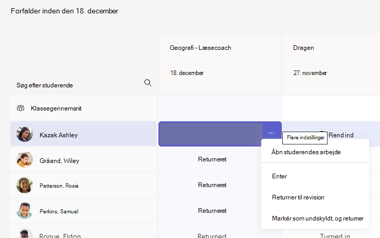Screen dimensions: 380x238
Task: Click the student search magnifier icon
Action: pos(148,83)
